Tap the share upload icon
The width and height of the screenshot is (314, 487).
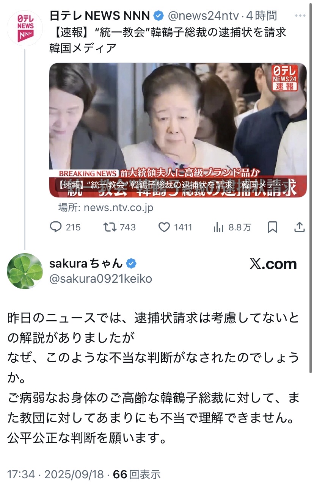click(x=299, y=227)
